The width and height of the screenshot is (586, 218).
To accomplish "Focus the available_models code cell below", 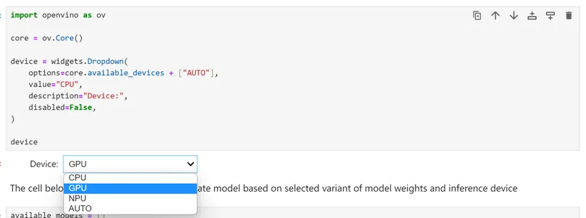I will (x=293, y=213).
